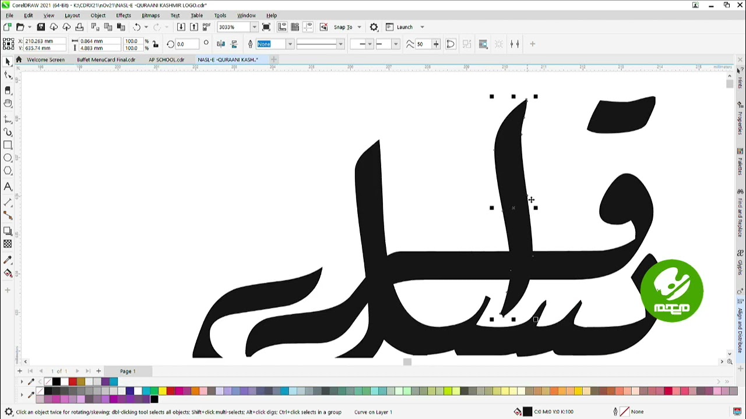Choose the Rectangle tool
The image size is (746, 419).
point(8,145)
